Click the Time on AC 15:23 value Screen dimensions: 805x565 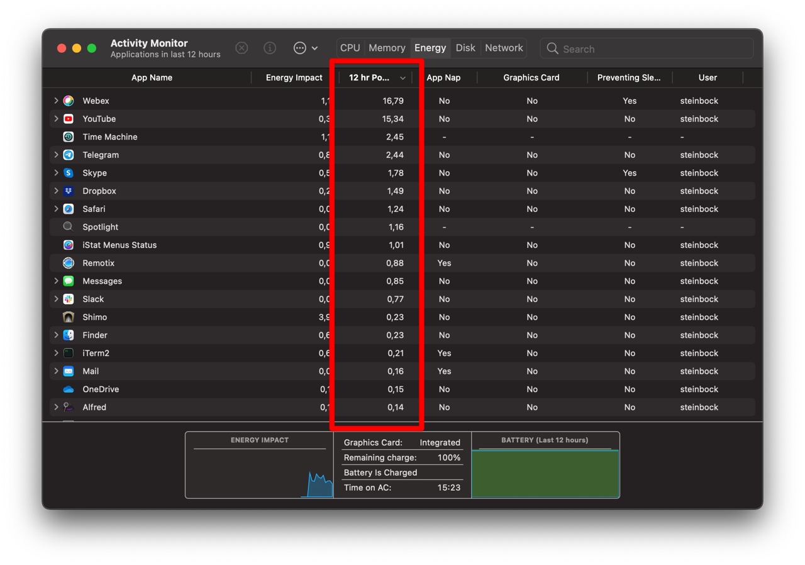tap(449, 488)
